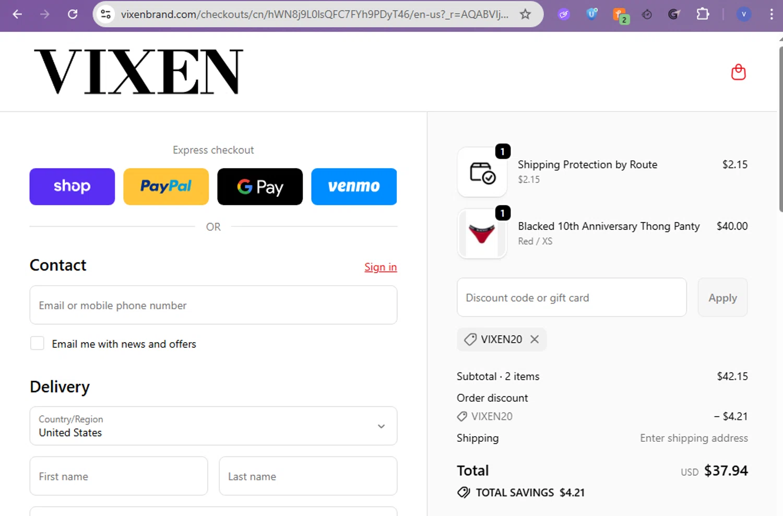The image size is (783, 516).
Task: Focus the Discount code or gift card field
Action: pos(572,297)
